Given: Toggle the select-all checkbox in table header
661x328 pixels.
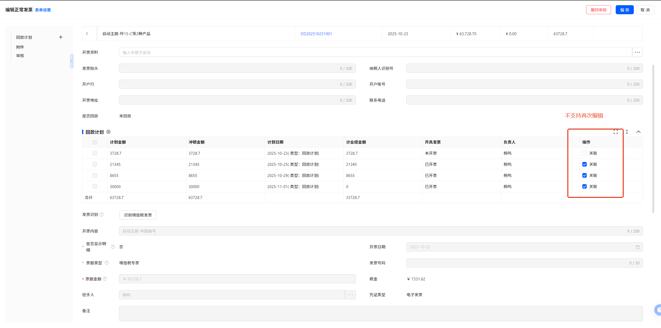Looking at the screenshot, I should point(95,142).
